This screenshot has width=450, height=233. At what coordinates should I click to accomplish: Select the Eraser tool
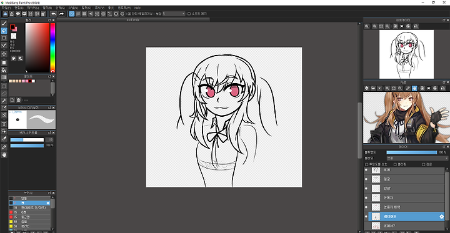click(x=4, y=31)
